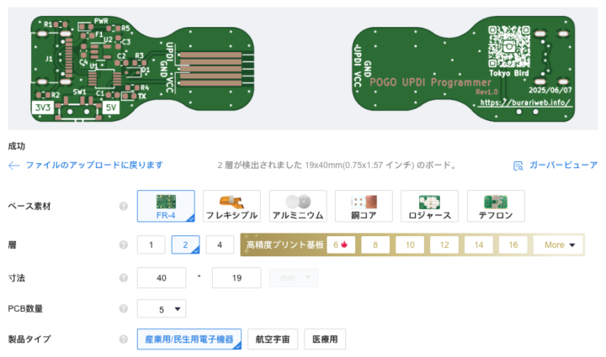Click the dimension field showing 40
The height and width of the screenshot is (357, 606).
[162, 277]
